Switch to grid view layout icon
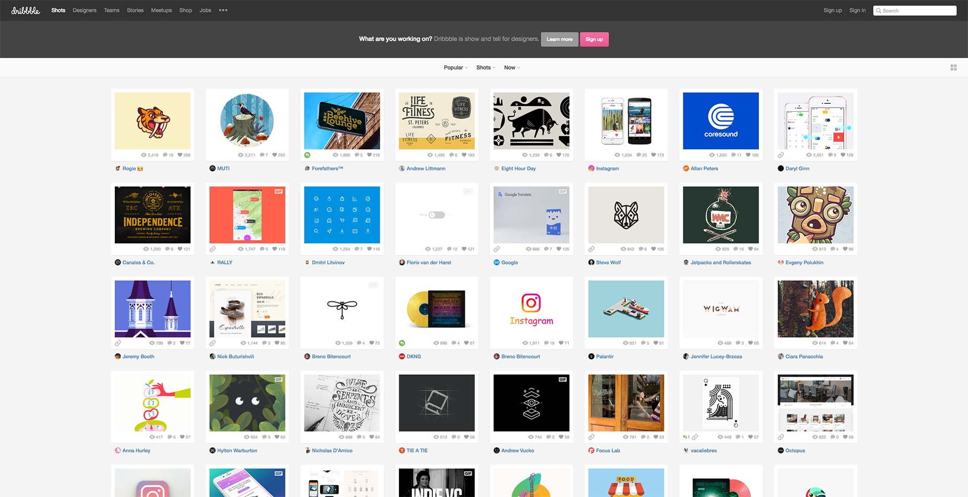Viewport: 968px width, 497px height. (x=953, y=67)
